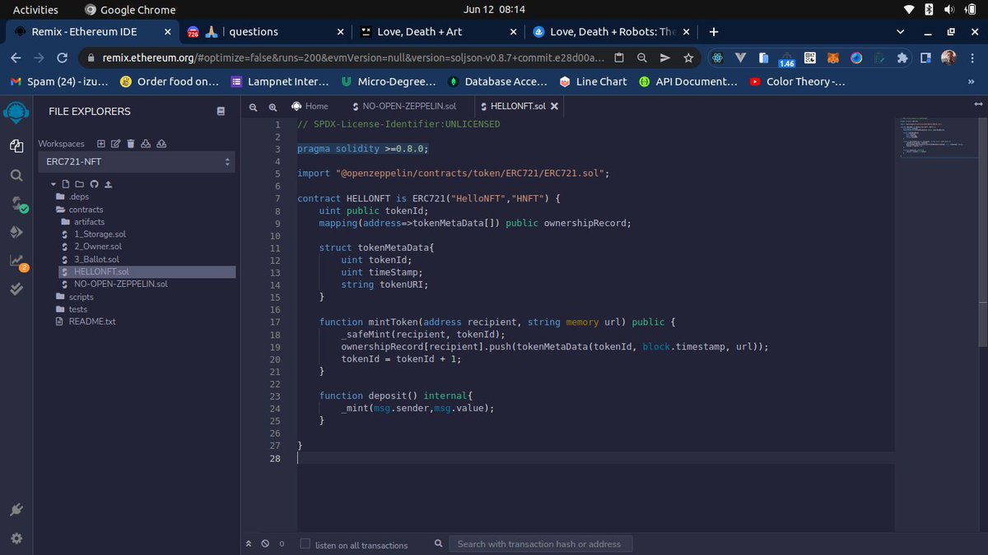Open the Database Acce... bookmark
The width and height of the screenshot is (988, 555).
[x=496, y=81]
